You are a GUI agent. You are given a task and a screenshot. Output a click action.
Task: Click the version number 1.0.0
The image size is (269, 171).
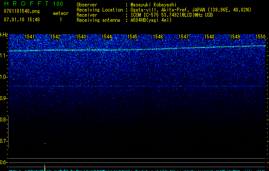58,3
